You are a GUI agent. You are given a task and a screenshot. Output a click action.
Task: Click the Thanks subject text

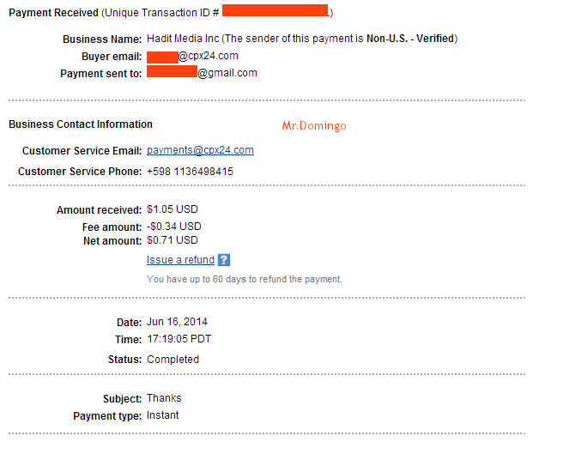coord(164,398)
